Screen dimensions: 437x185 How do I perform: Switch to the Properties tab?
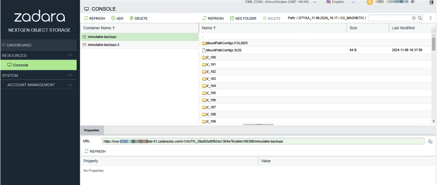[x=92, y=130]
